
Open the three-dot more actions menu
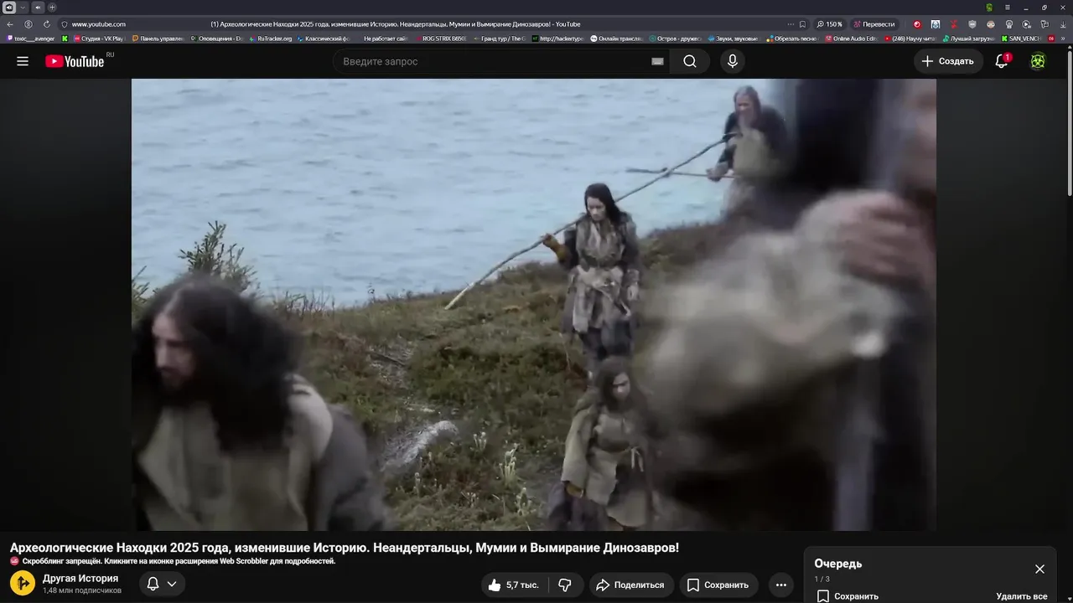(x=780, y=585)
